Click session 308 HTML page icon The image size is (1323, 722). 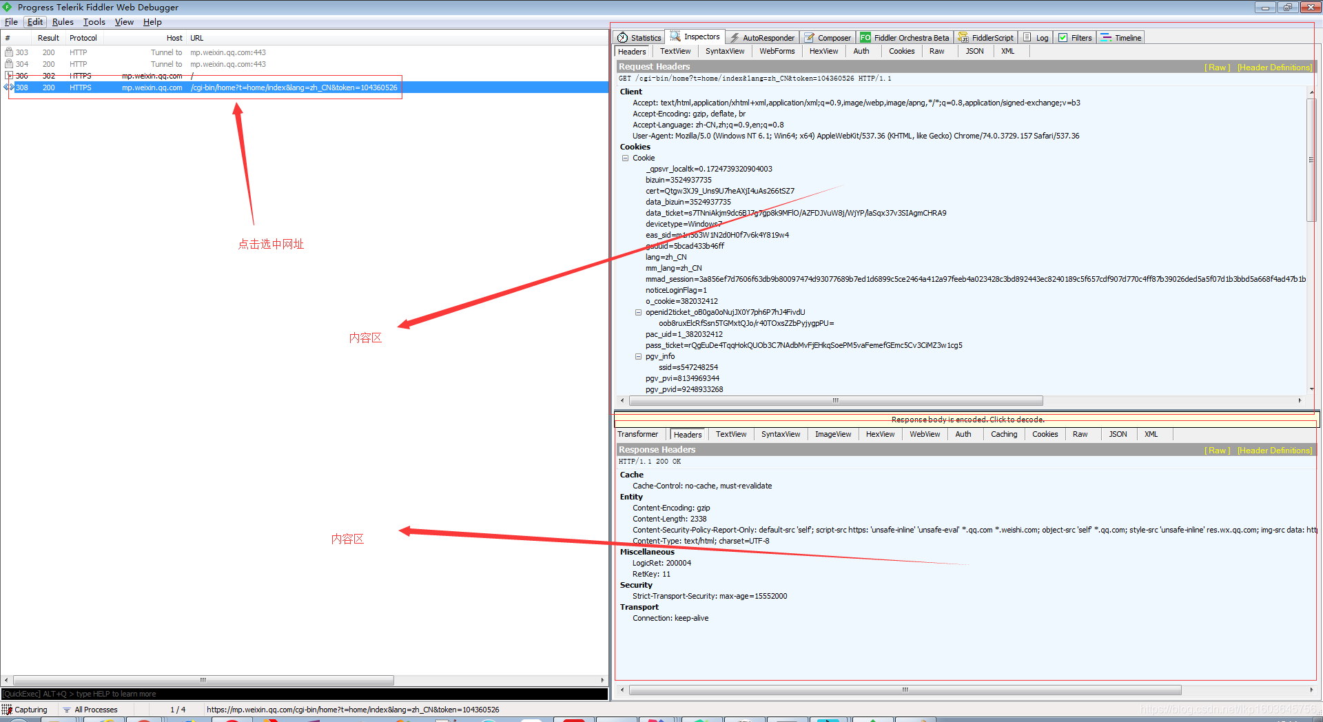(x=9, y=87)
